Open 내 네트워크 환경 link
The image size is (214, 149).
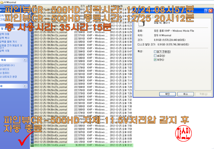coord(9,77)
